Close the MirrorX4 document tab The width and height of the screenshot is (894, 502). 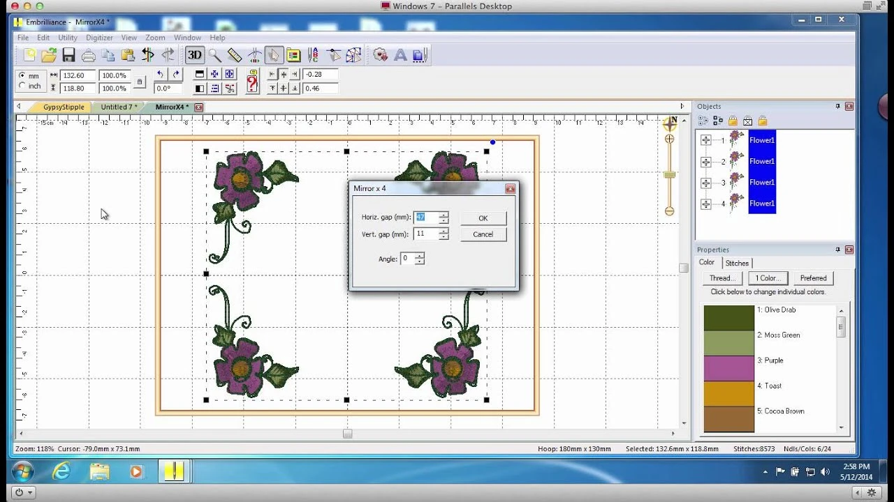[198, 107]
